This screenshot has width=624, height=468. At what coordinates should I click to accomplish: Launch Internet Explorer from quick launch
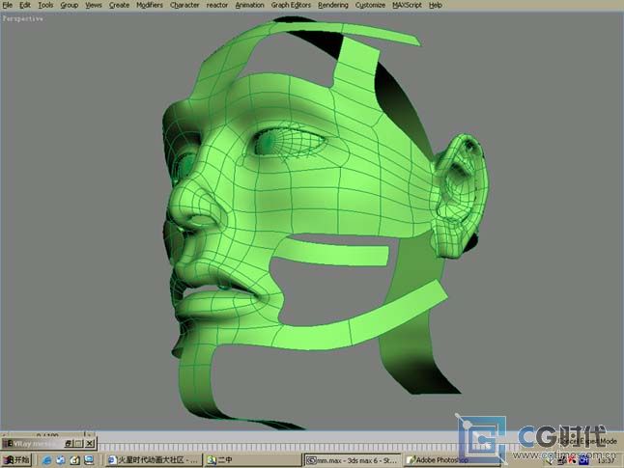pyautogui.click(x=46, y=460)
